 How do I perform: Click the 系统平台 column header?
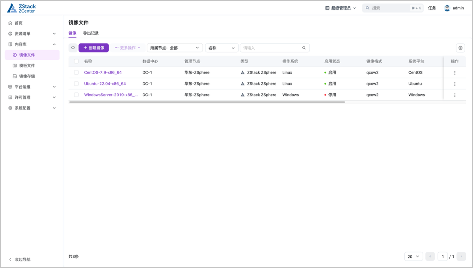point(416,61)
